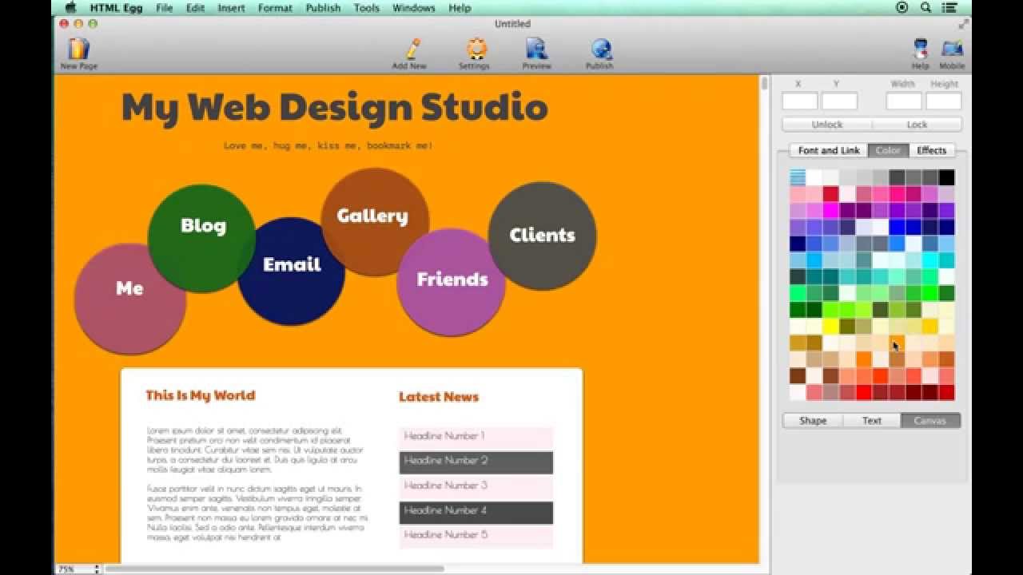Pick the bright yellow swatch
The image size is (1023, 575).
(x=830, y=326)
